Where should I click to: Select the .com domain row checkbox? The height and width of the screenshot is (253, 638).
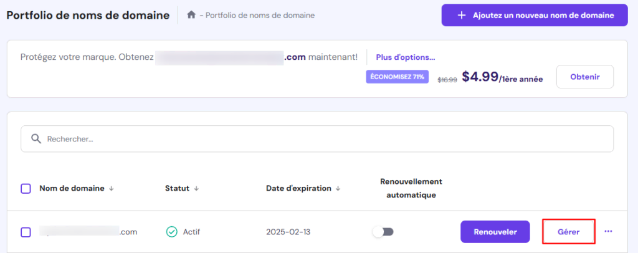26,232
